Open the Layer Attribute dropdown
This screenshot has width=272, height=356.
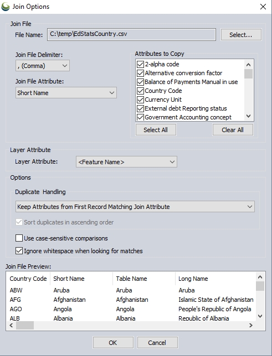coord(126,162)
